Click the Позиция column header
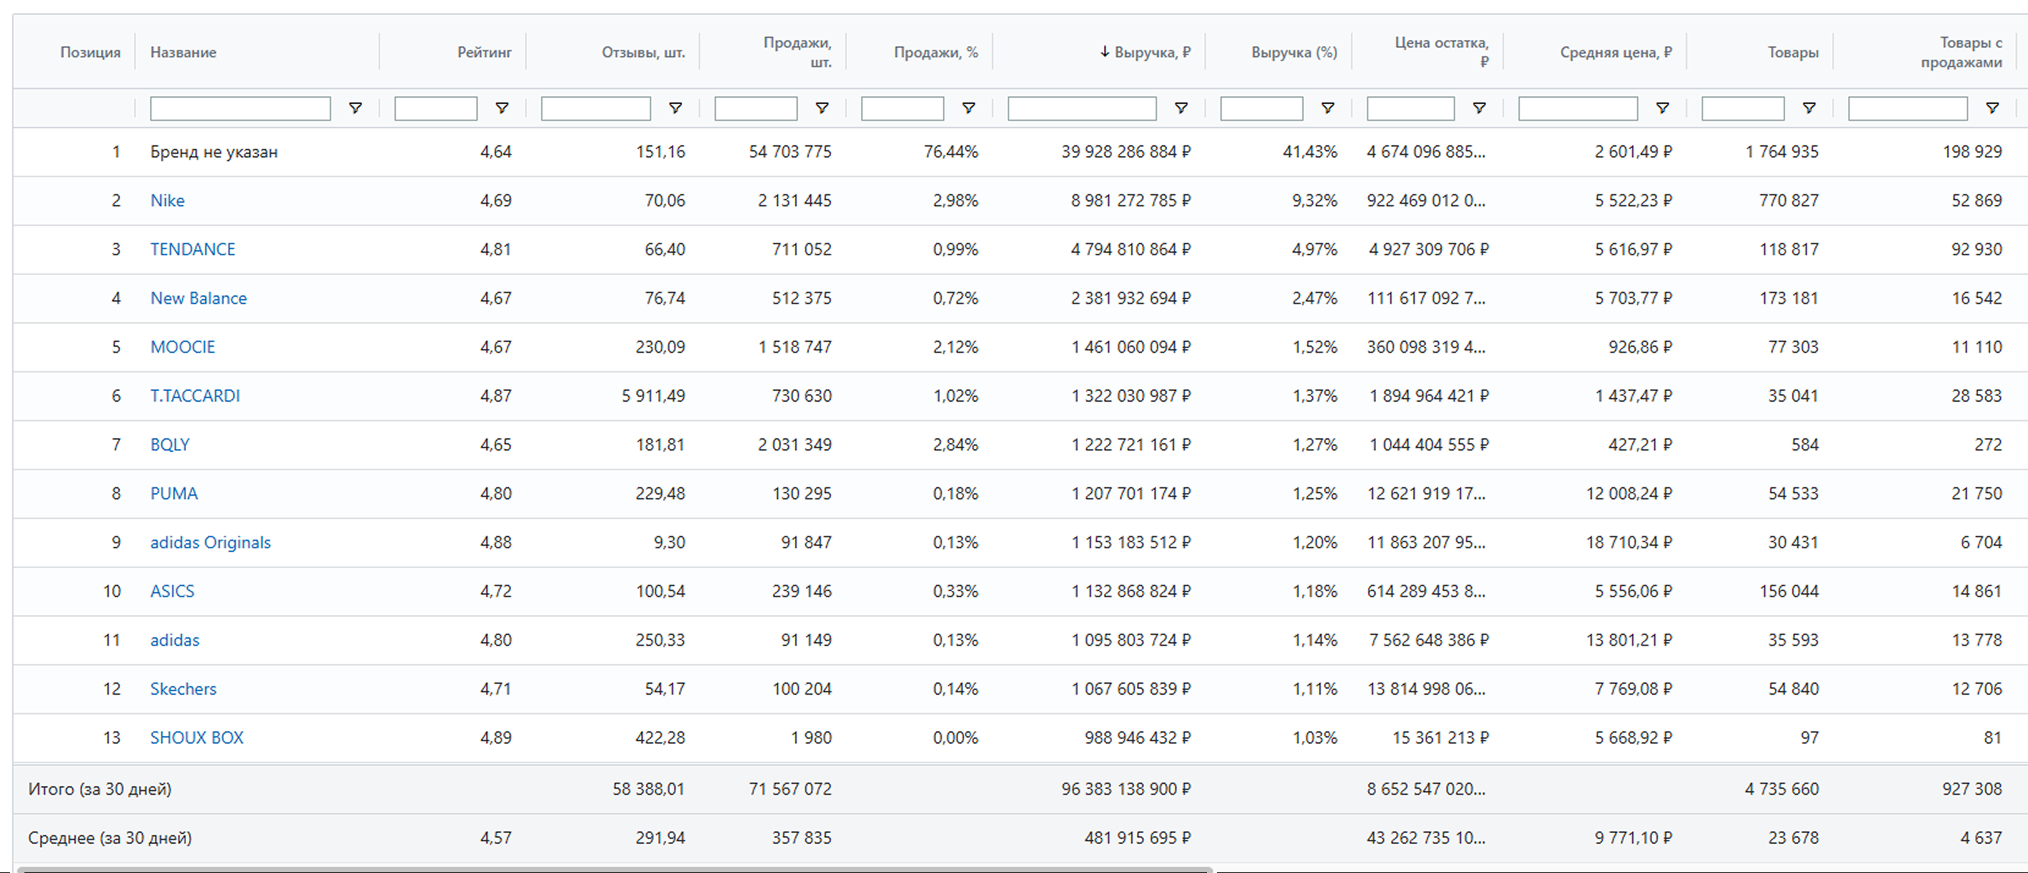The height and width of the screenshot is (873, 2028). point(90,53)
